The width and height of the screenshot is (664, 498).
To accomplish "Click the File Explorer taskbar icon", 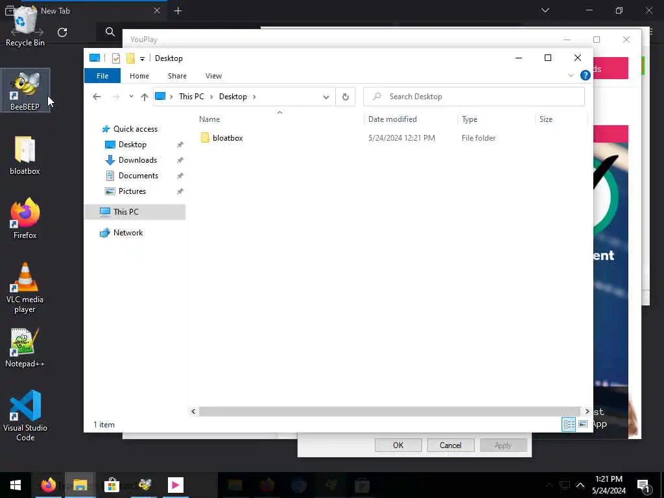I will [80, 485].
